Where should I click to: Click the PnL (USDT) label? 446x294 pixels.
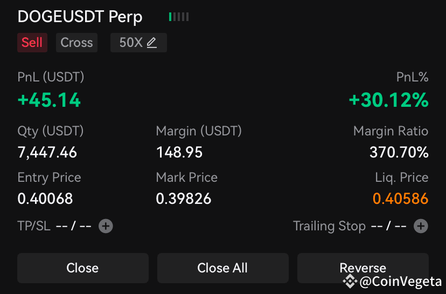tap(51, 77)
